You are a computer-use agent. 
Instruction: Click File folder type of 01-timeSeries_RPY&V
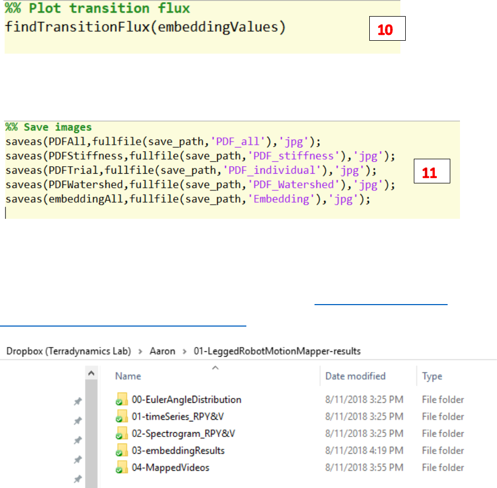point(443,417)
